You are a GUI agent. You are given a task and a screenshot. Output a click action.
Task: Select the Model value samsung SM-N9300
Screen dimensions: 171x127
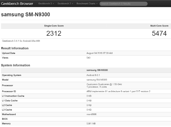coord(97,80)
